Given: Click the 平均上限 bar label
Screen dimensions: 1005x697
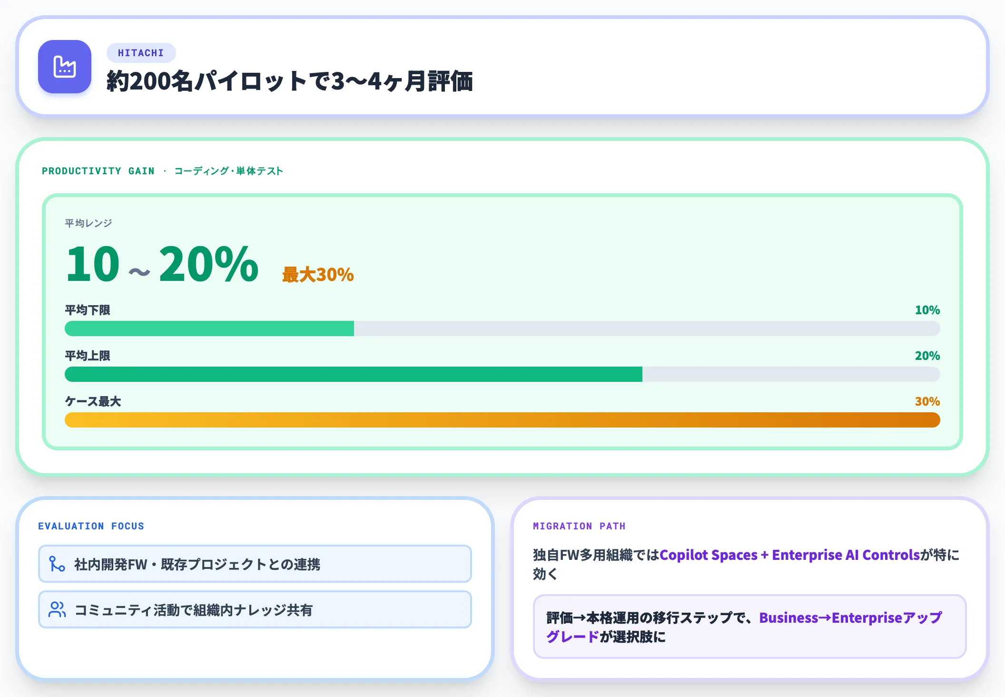Looking at the screenshot, I should coord(88,356).
